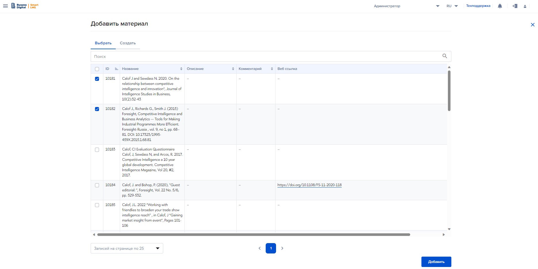
Task: Sort table by ID column icon
Action: pyautogui.click(x=116, y=69)
